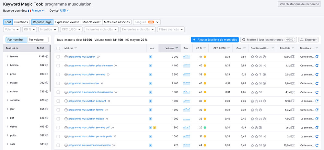Screen dimensions: 324x150
Task: Open the programme musculation perte de poids link
Action: (x=90, y=137)
